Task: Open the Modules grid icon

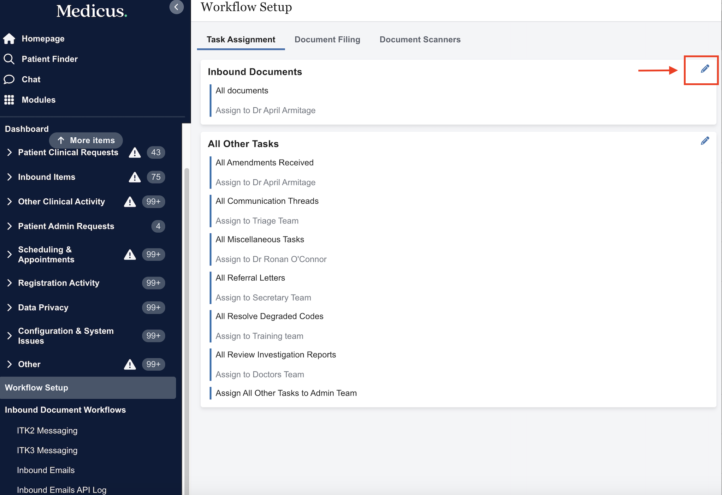Action: click(x=9, y=100)
